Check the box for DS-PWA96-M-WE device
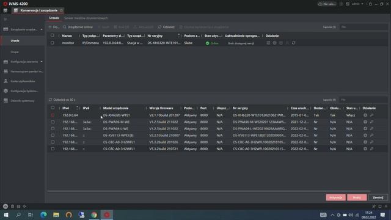Screen dimensions: 391x220 (53, 122)
